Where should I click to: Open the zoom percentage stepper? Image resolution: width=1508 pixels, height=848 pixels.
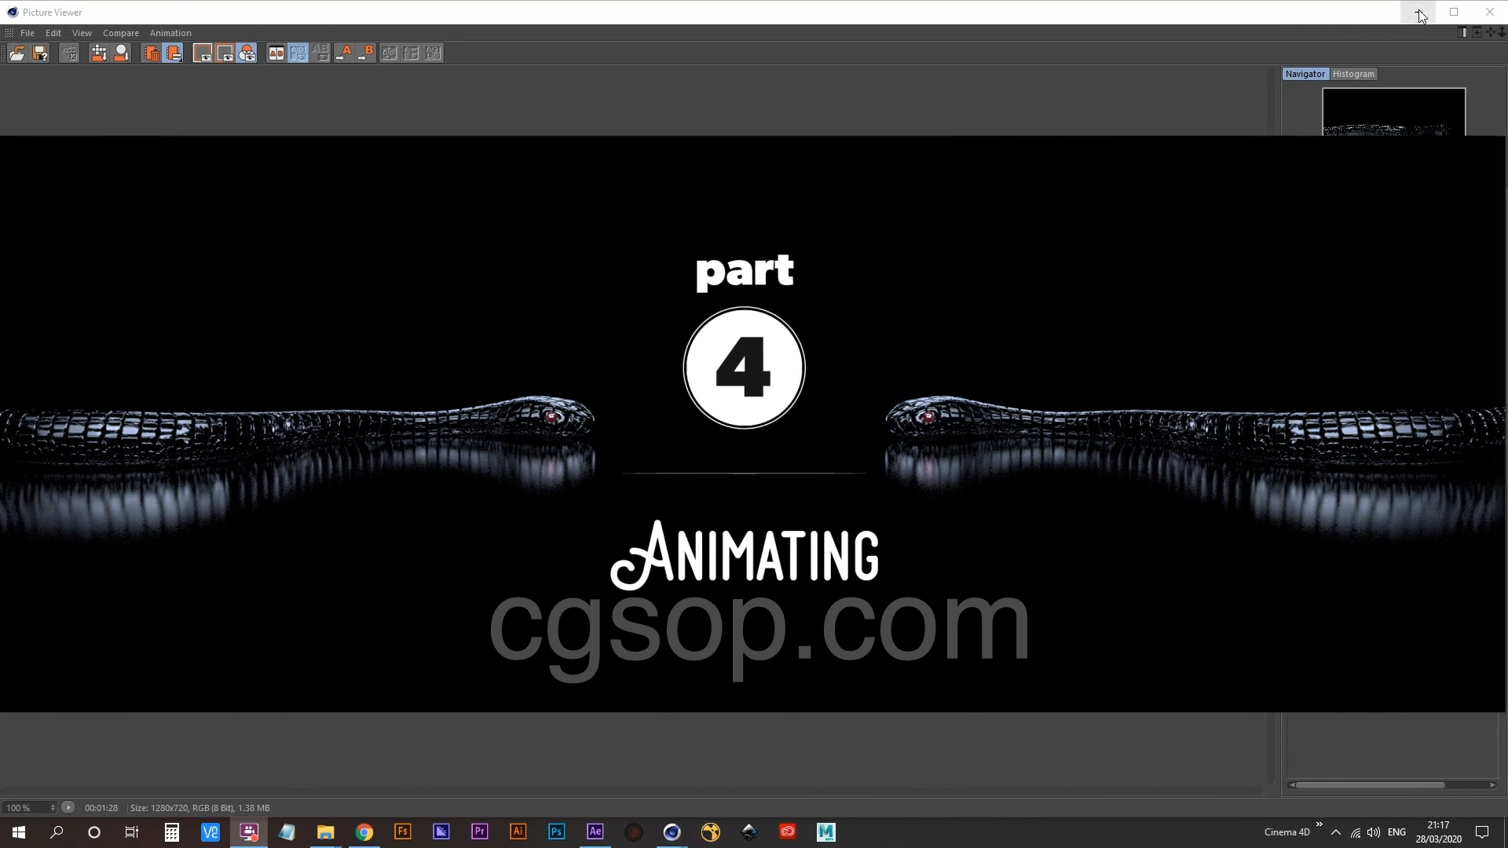pyautogui.click(x=53, y=808)
